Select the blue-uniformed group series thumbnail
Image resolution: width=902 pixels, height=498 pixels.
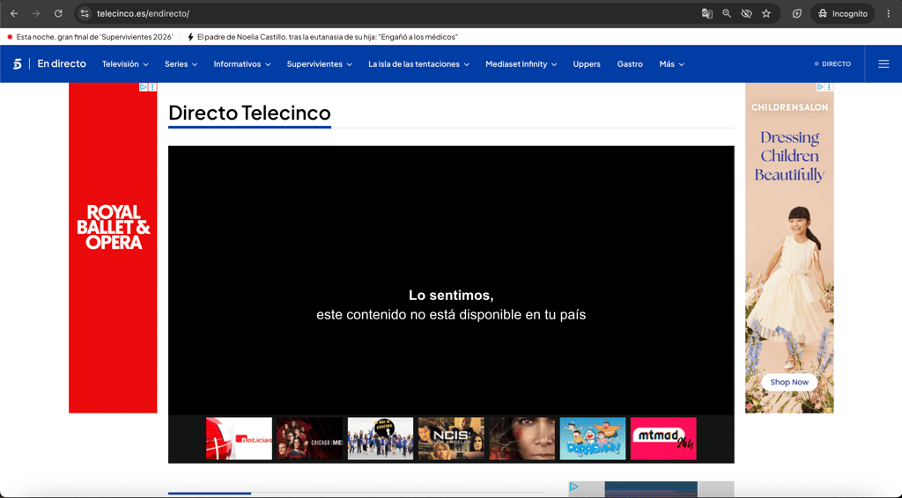[381, 438]
